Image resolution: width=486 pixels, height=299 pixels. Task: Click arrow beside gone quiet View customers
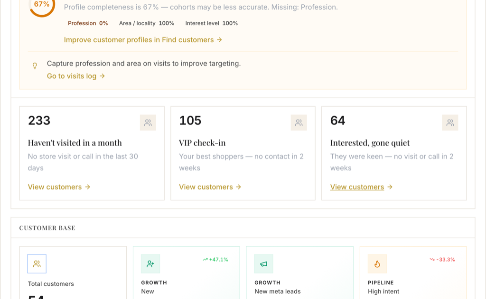click(x=390, y=187)
